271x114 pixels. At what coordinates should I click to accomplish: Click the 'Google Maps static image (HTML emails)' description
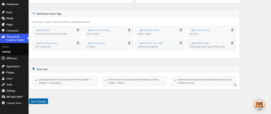click(207, 47)
